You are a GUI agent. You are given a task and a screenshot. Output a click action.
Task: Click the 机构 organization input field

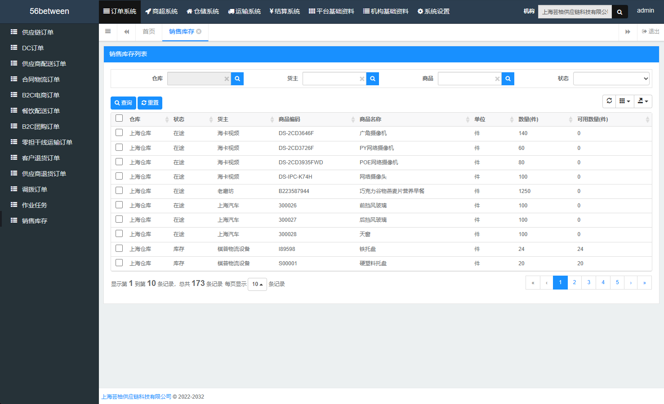click(x=575, y=12)
